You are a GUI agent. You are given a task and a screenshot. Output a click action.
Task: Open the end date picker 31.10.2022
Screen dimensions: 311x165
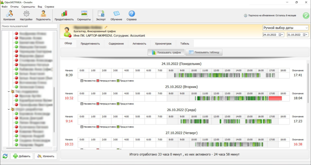pos(305,35)
